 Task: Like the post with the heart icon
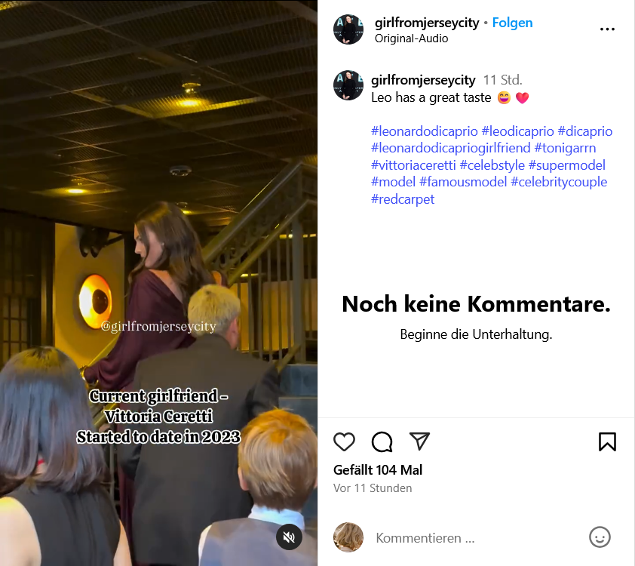(x=344, y=441)
